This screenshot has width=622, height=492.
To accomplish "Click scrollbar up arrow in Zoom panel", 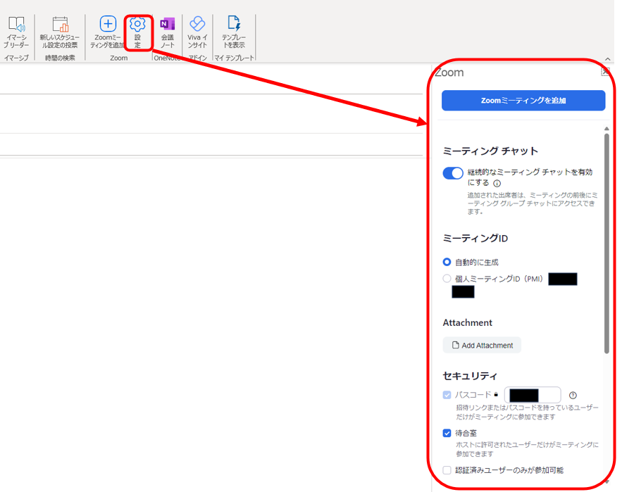I will 607,128.
